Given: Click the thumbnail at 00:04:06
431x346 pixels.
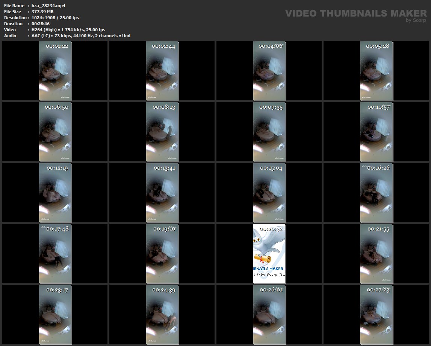Looking at the screenshot, I should point(269,71).
